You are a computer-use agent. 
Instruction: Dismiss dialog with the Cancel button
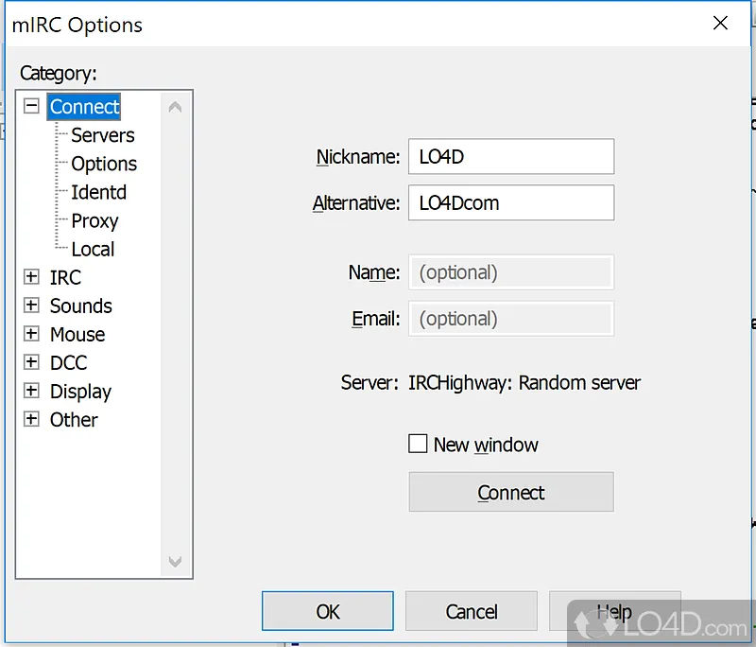471,611
